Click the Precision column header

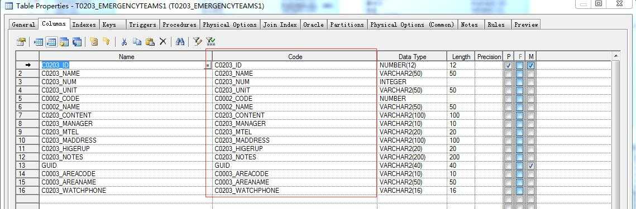click(x=489, y=57)
